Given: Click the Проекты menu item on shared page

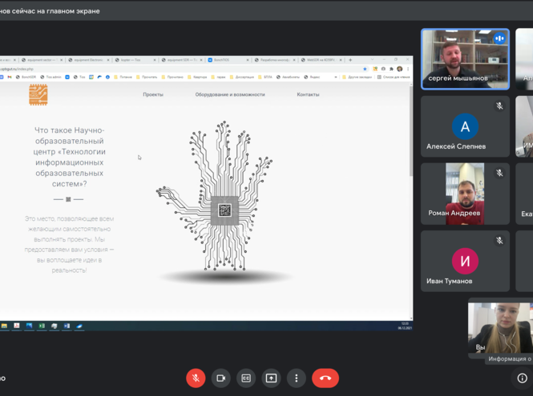Looking at the screenshot, I should coord(153,94).
